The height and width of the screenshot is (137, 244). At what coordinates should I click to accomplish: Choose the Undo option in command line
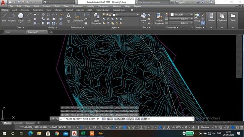pyautogui.click(x=137, y=119)
